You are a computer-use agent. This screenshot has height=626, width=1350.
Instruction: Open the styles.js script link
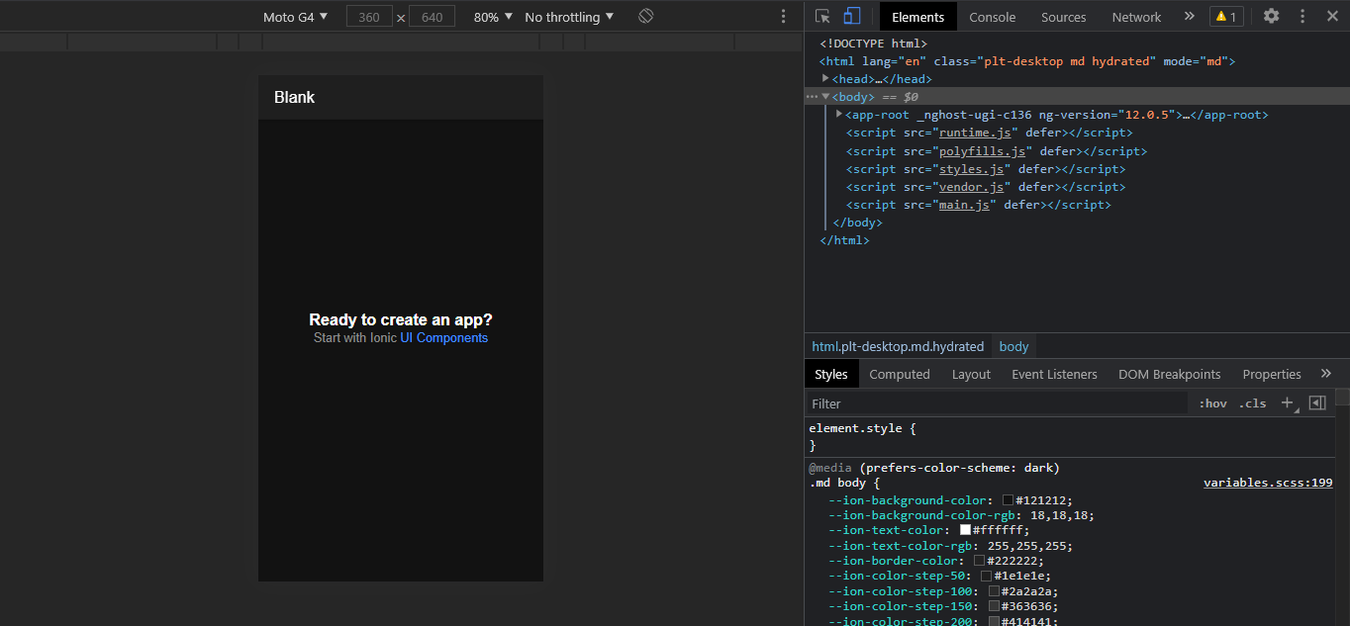[971, 169]
